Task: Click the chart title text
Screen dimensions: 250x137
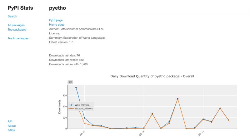Action: pyautogui.click(x=152, y=76)
